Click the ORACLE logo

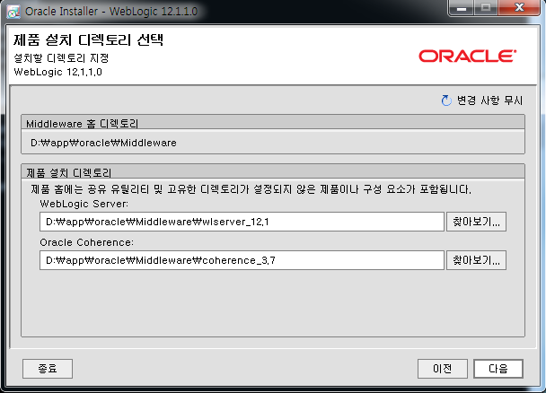467,56
